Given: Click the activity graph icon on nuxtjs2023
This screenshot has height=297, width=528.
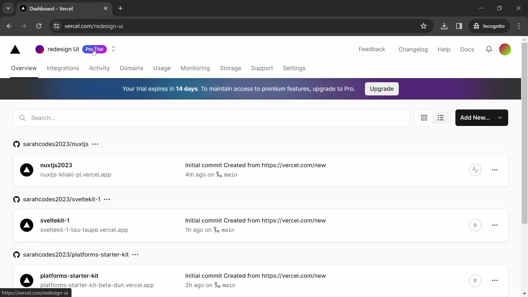Looking at the screenshot, I should coord(475,170).
